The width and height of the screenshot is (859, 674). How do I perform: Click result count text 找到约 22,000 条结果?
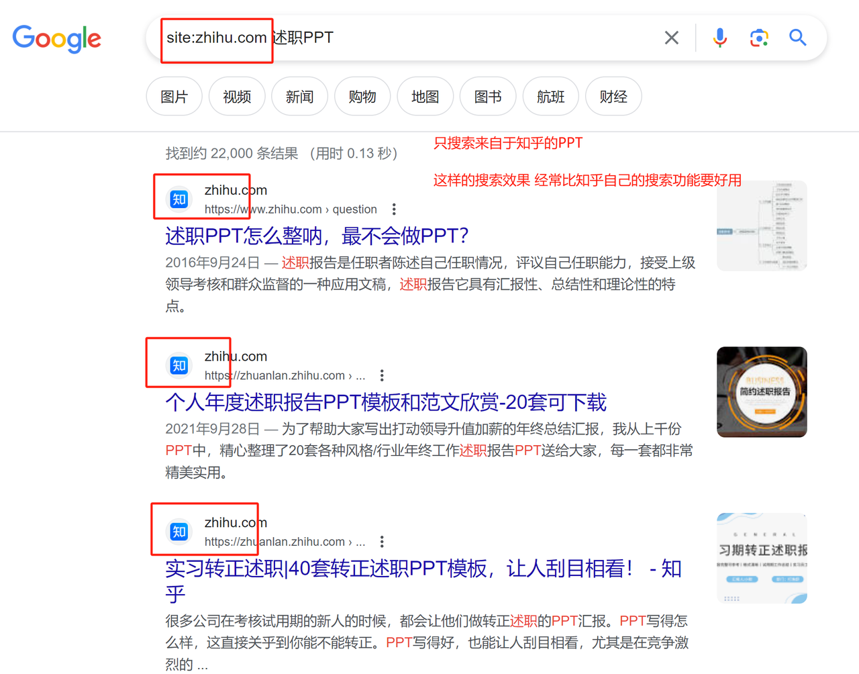point(232,154)
